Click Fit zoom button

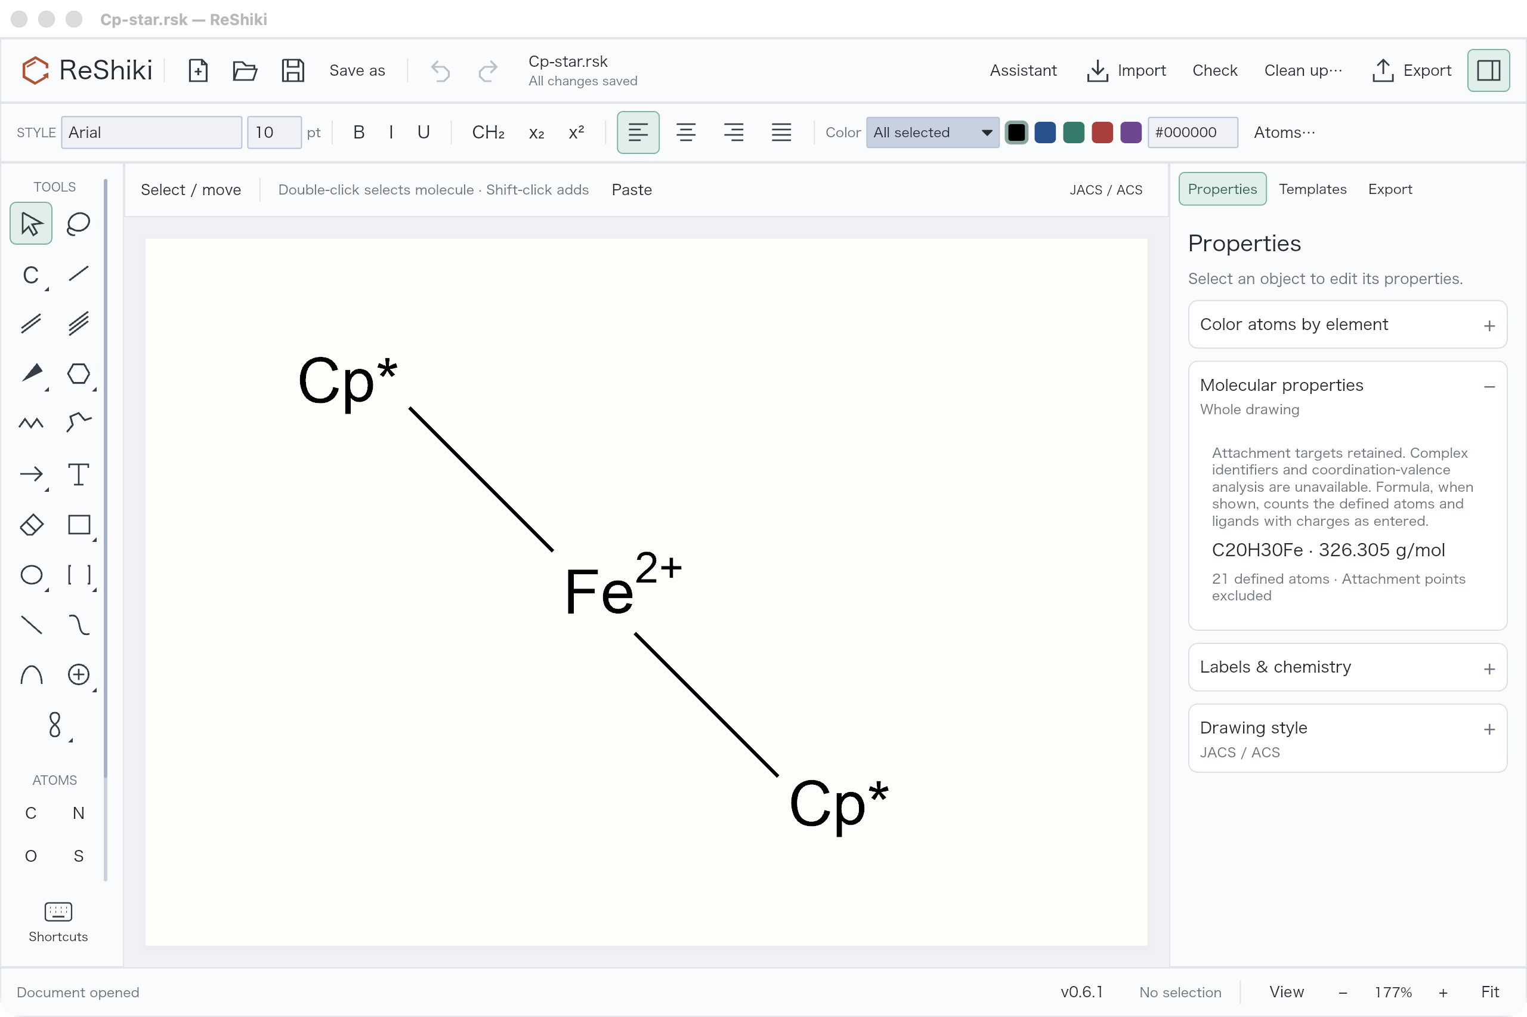[1489, 992]
